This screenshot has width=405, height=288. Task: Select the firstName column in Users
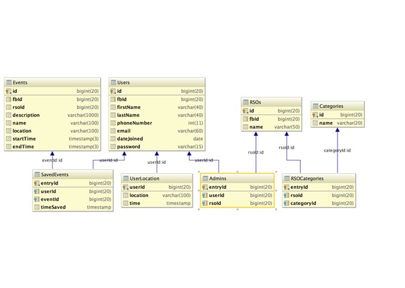coord(157,107)
